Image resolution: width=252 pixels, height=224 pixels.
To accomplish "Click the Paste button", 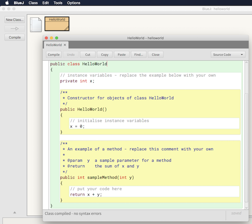I will click(122, 55).
